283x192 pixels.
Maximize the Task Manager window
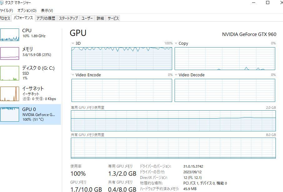(x=267, y=3)
